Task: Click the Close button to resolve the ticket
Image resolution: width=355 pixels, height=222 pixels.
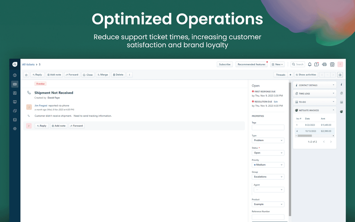Action: tap(88, 75)
